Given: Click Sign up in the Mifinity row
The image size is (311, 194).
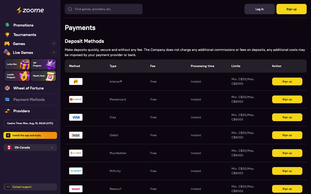Looking at the screenshot, I should point(287,171).
